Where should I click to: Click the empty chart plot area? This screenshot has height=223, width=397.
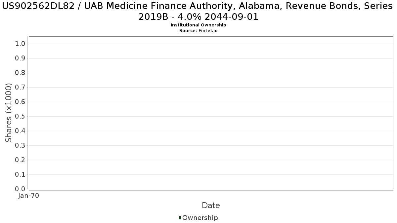click(211, 113)
